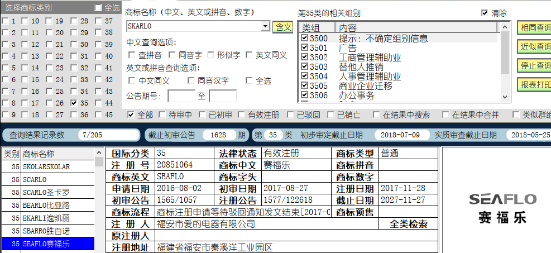Click the 2018-07-09 date field
551x253 pixels.
coord(402,135)
